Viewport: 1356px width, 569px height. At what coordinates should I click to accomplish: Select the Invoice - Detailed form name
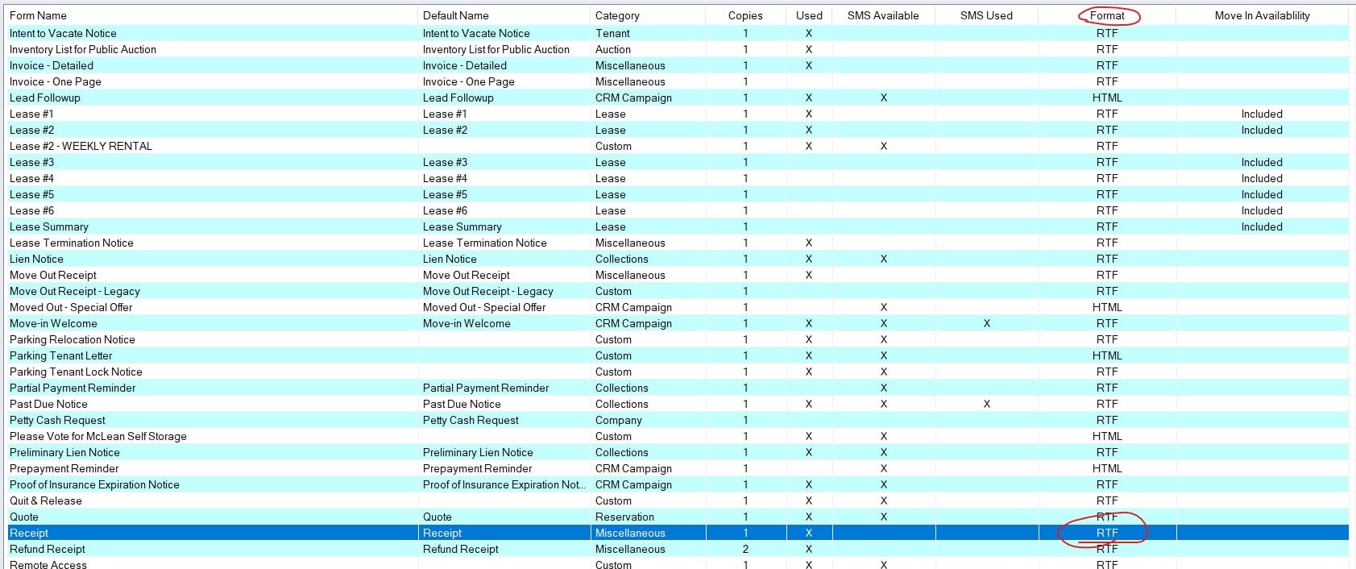pyautogui.click(x=52, y=65)
